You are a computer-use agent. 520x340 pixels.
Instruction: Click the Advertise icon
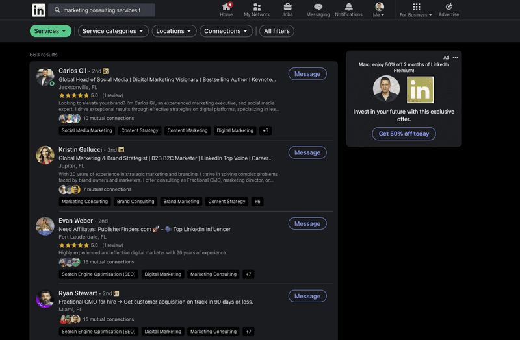coord(448,7)
